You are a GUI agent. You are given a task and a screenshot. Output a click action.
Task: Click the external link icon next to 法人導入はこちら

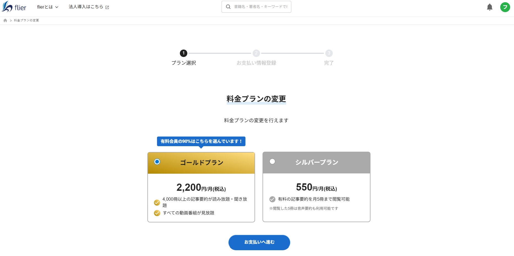coord(107,7)
